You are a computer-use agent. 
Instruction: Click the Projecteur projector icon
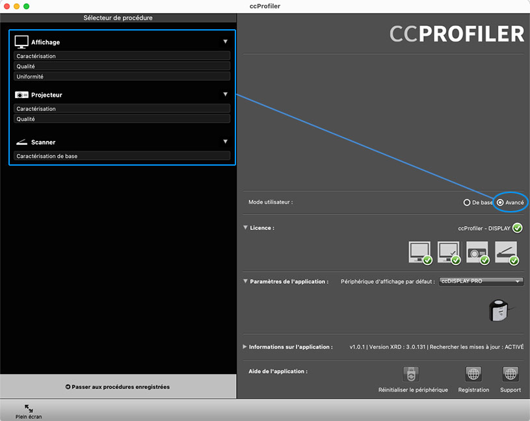coord(21,95)
